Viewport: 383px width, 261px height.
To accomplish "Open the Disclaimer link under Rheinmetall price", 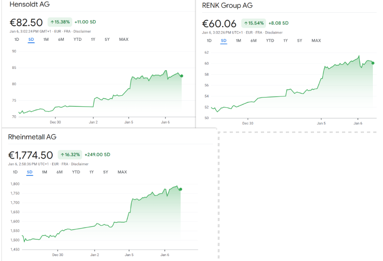I will coord(79,164).
